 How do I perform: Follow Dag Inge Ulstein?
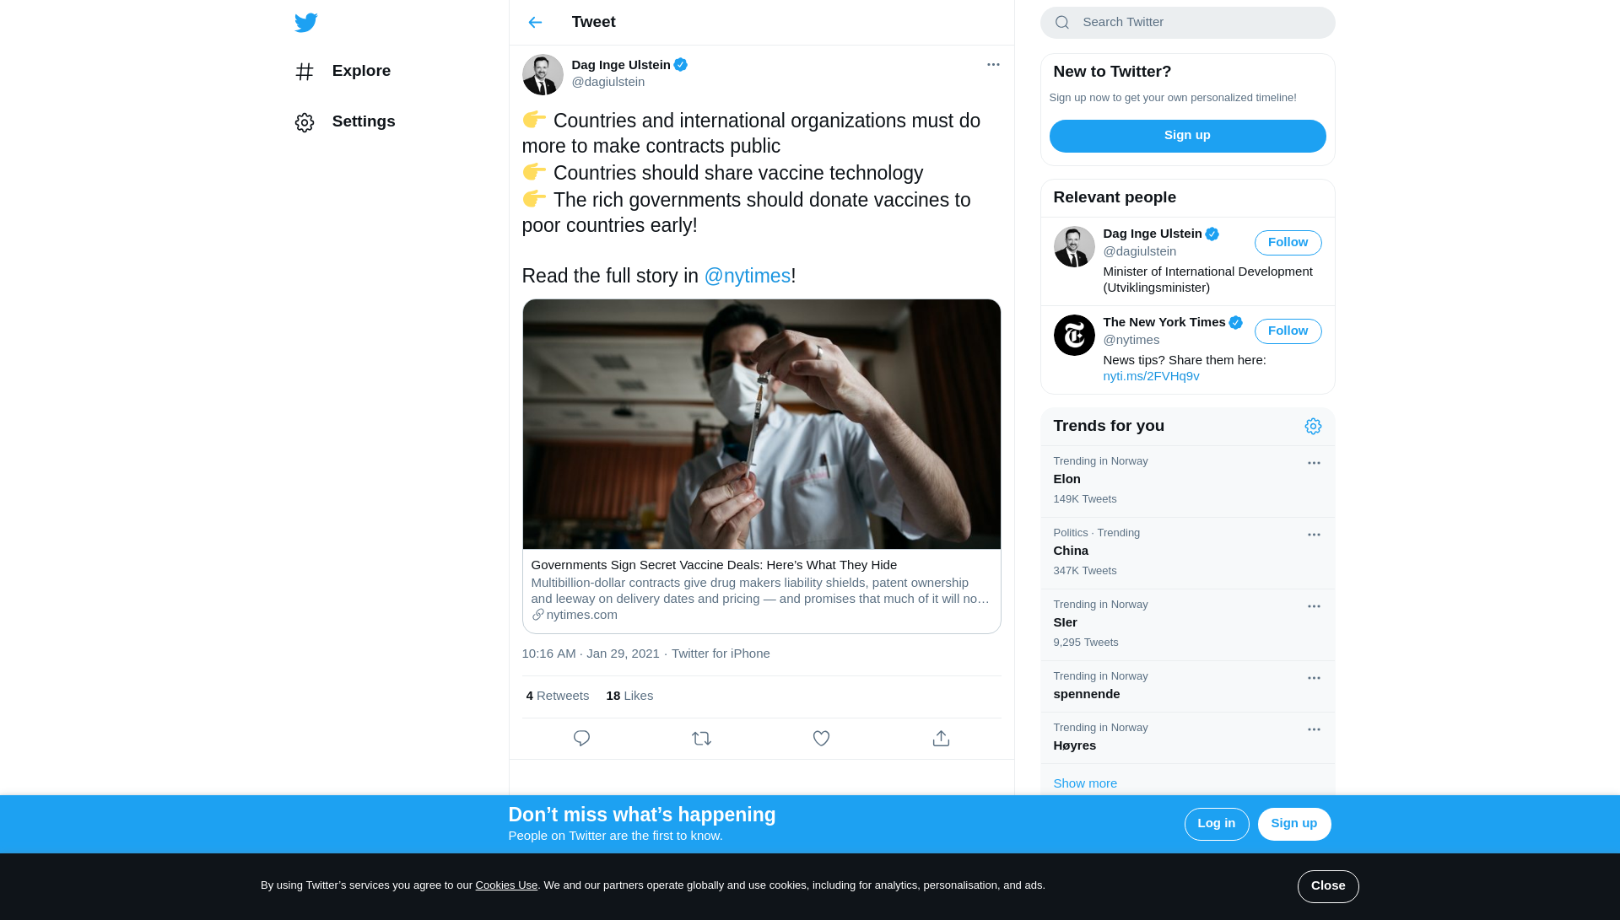click(x=1288, y=243)
